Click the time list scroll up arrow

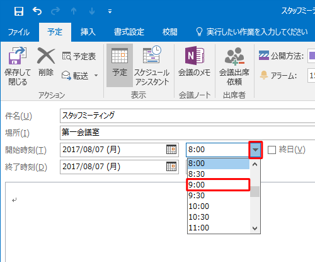point(255,164)
